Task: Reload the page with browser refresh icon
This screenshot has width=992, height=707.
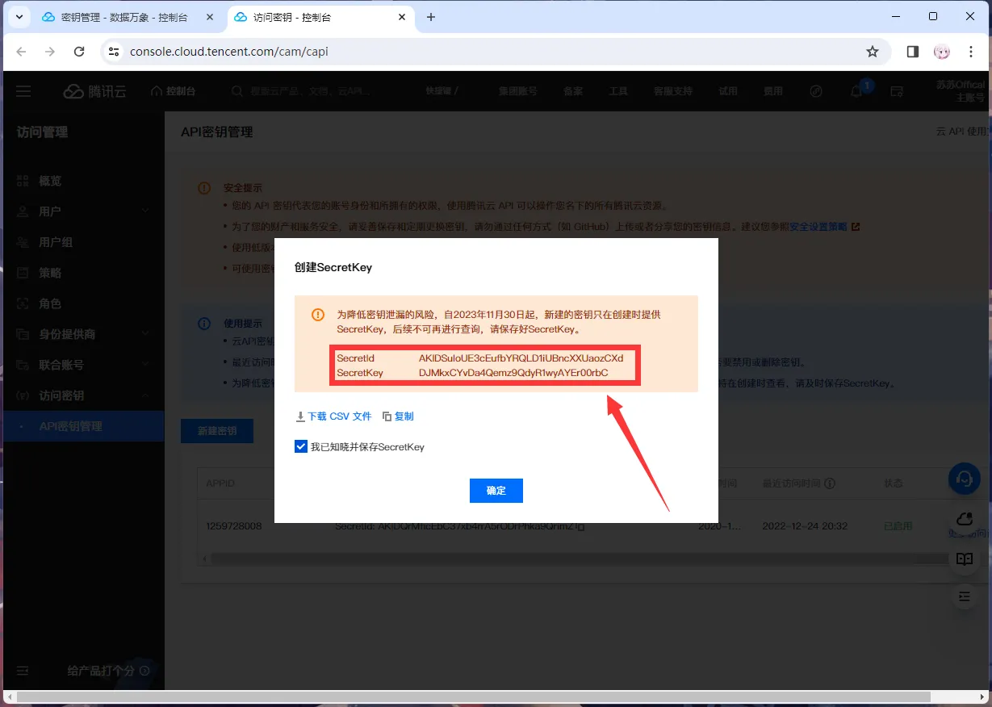Action: point(79,52)
